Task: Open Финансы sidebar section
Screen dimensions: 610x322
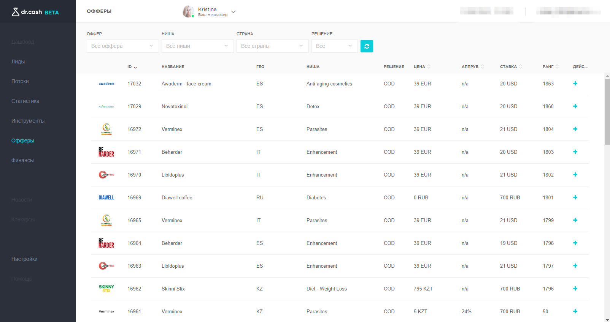Action: [22, 160]
